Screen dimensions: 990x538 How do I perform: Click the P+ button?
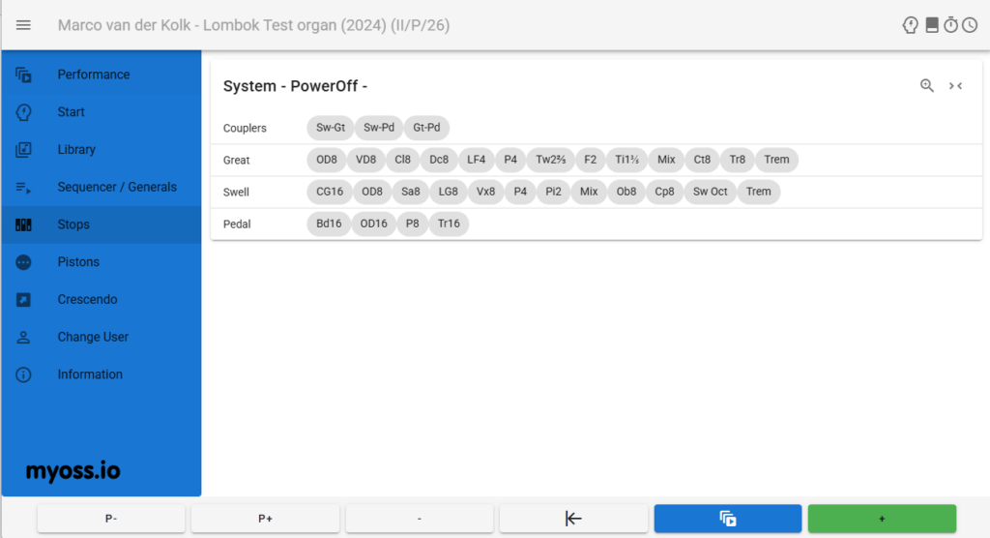point(265,519)
